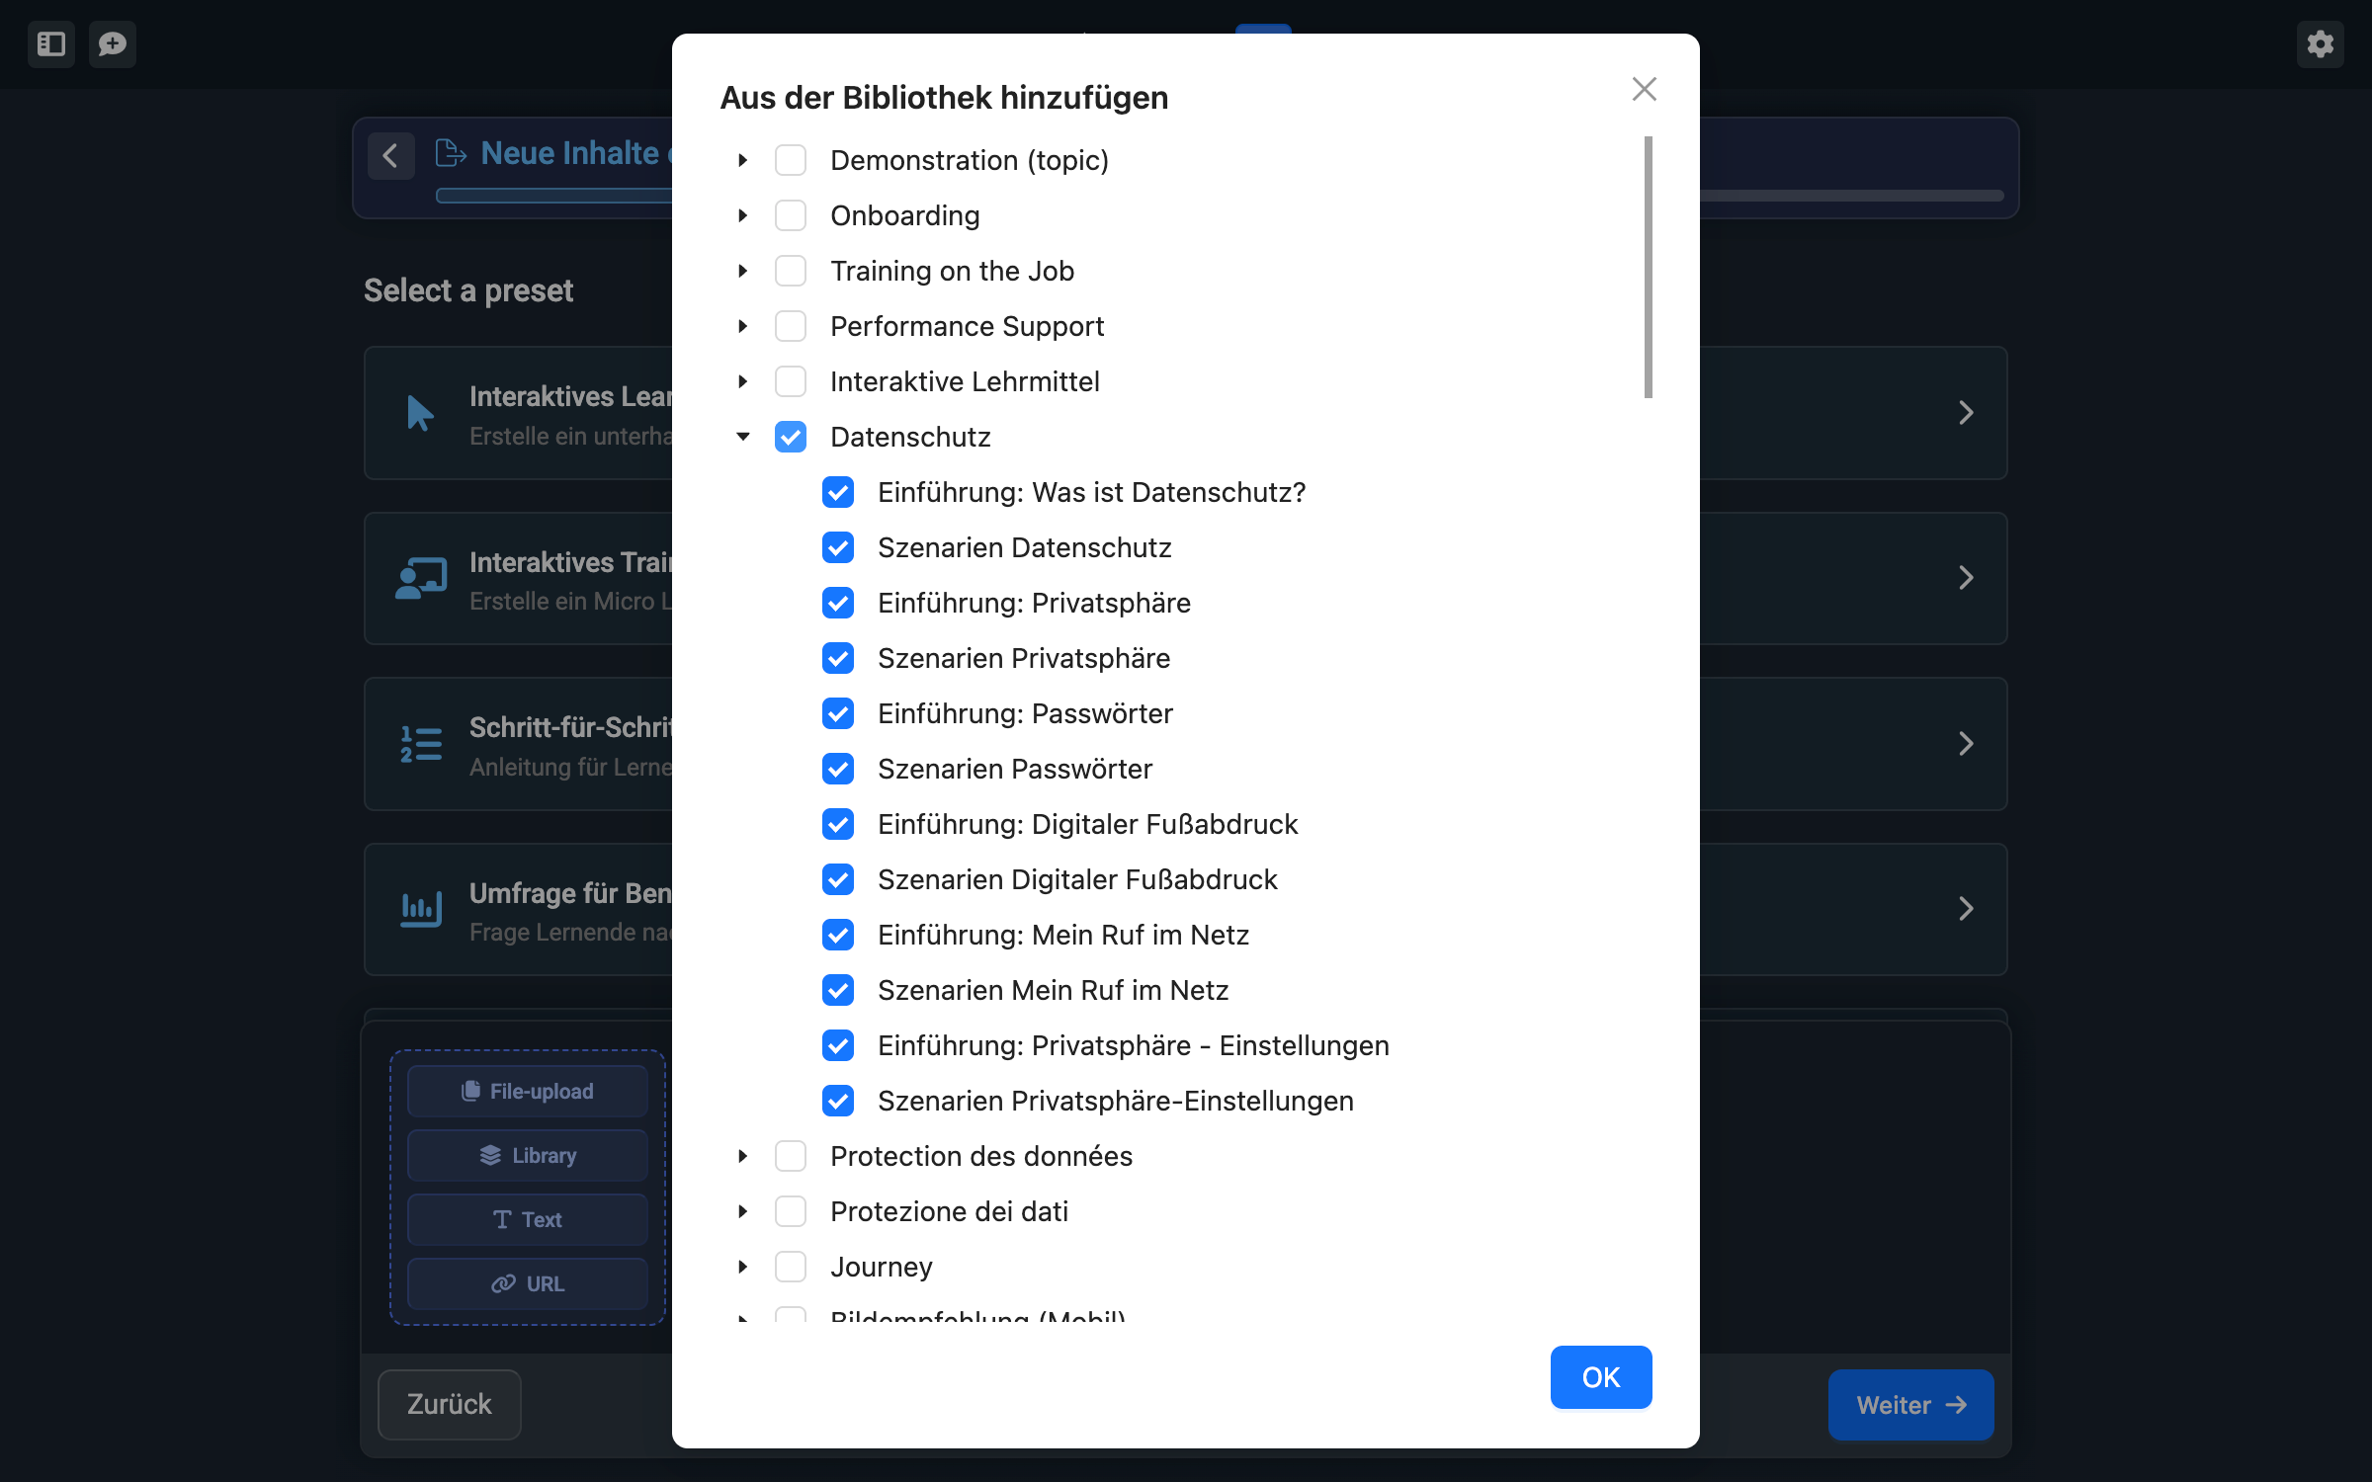Screen dimensions: 2372x1482
Task: Collapse the Datenschutz tree node
Action: (x=743, y=437)
